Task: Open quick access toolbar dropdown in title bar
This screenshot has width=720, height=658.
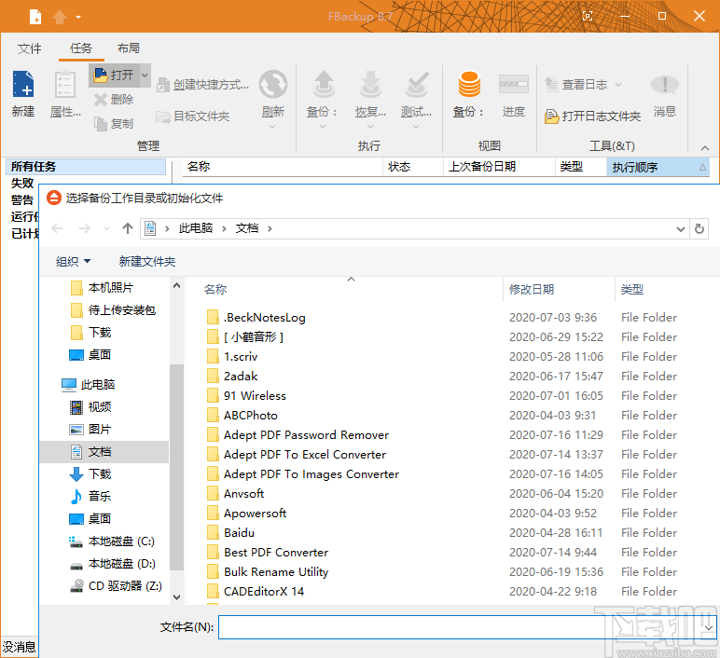Action: click(78, 18)
